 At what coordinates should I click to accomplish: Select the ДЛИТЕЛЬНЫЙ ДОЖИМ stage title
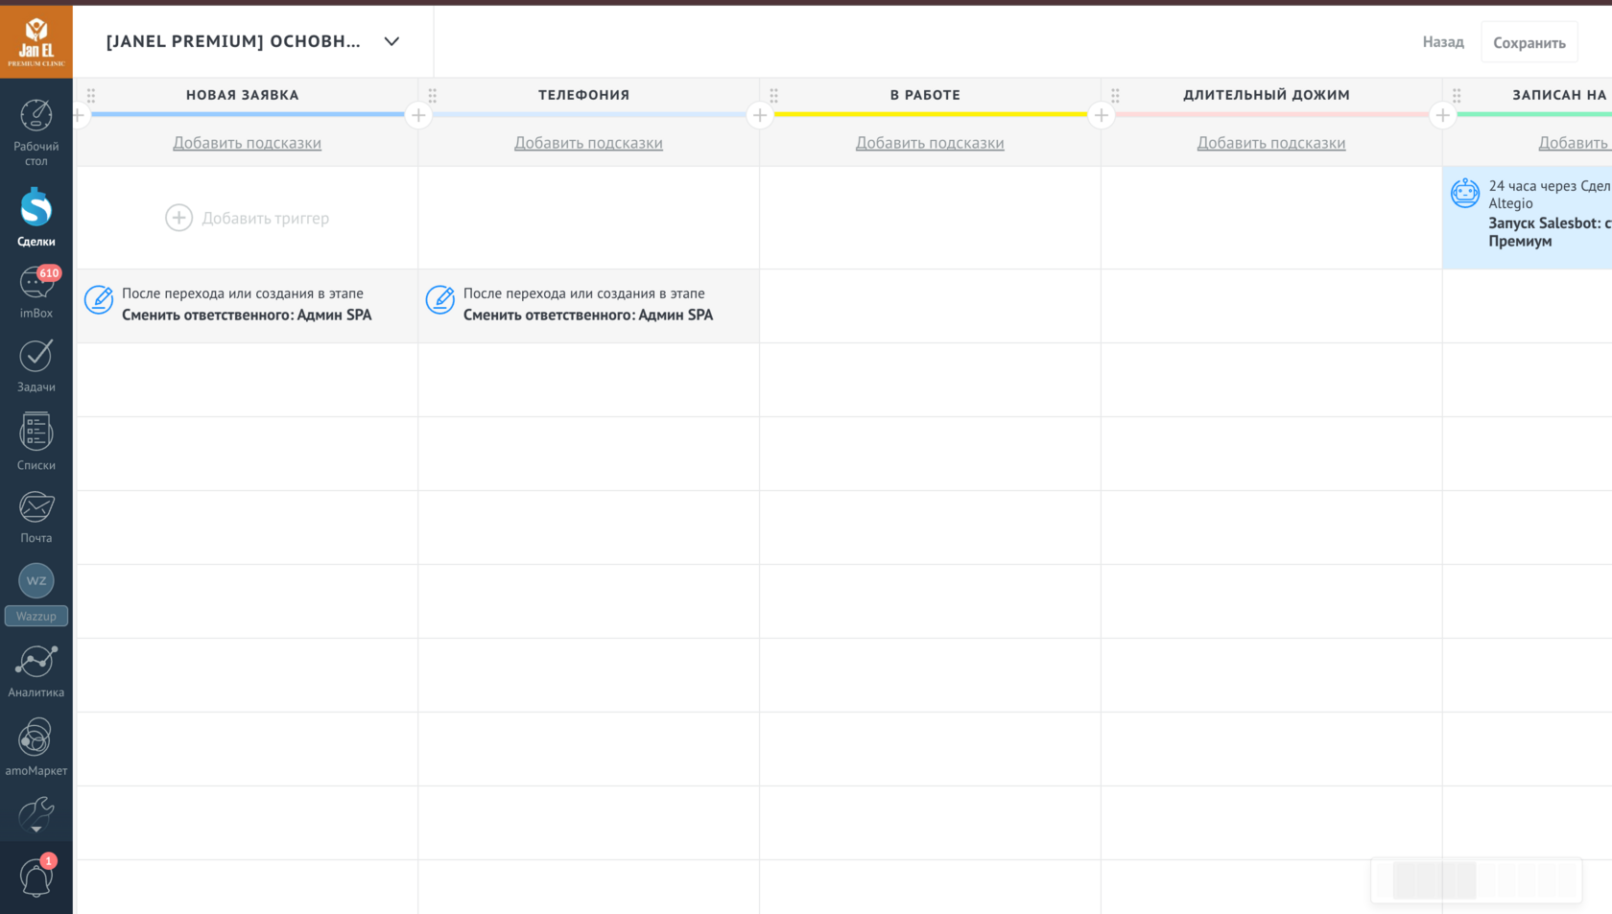pyautogui.click(x=1267, y=95)
